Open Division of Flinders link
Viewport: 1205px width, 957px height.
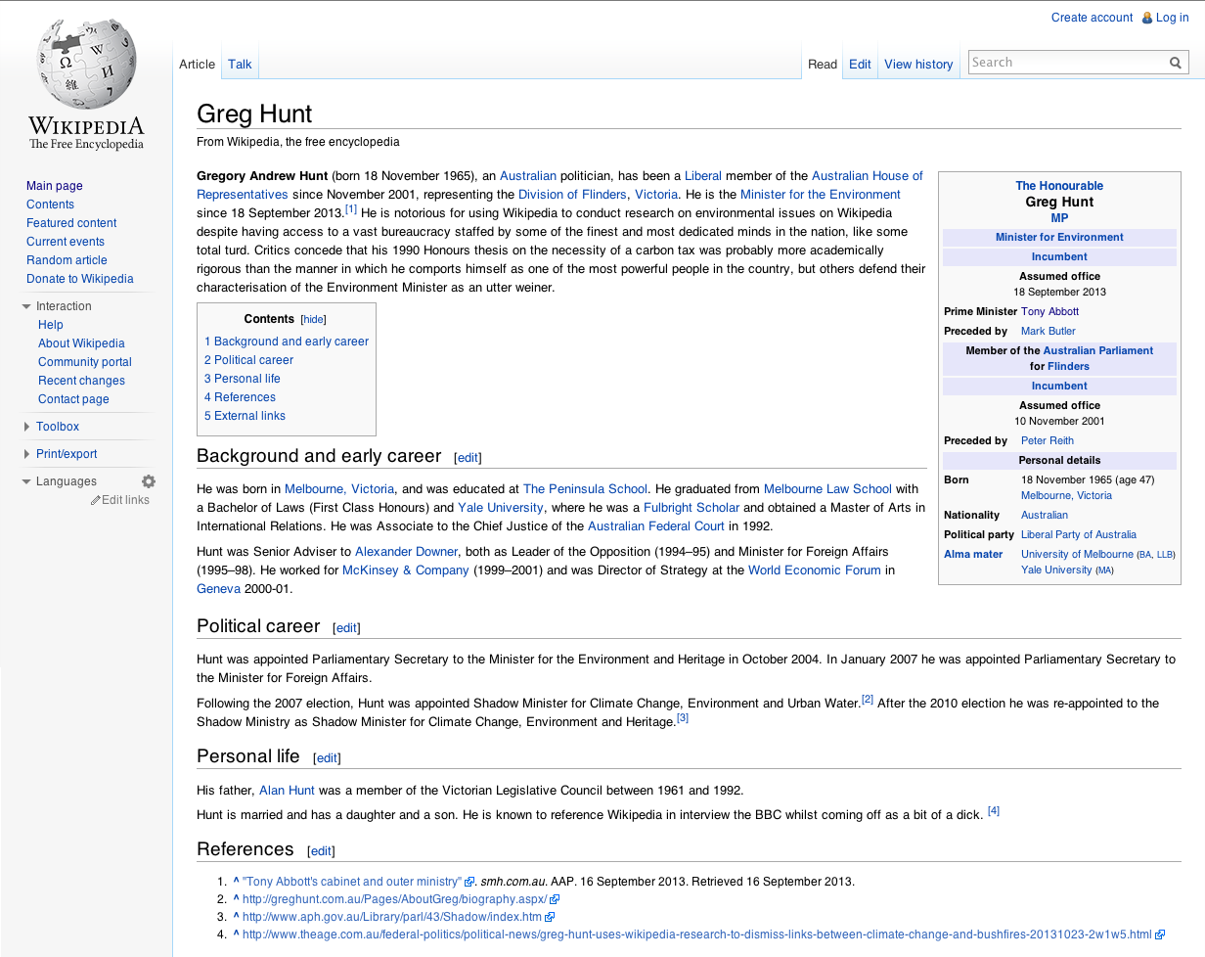pos(572,195)
